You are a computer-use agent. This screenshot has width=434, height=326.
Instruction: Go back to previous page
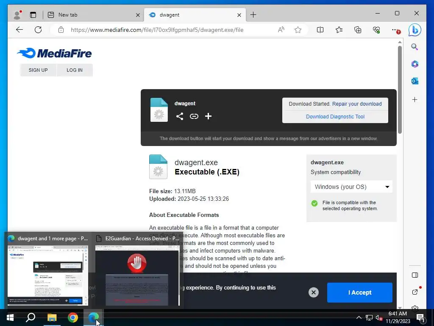coord(19,30)
